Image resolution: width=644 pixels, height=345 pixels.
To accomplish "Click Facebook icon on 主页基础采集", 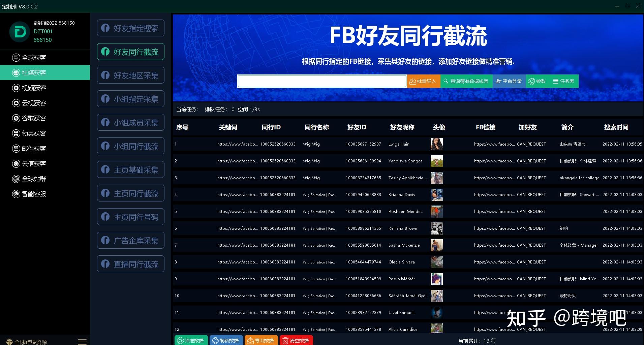I will [x=105, y=169].
